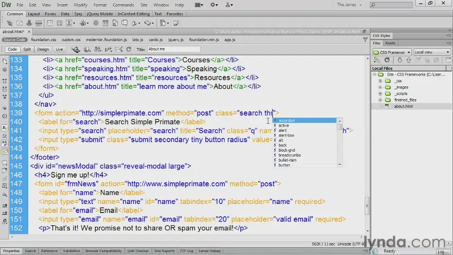453x255 pixels.
Task: Switch to Live view mode
Action: point(59,49)
